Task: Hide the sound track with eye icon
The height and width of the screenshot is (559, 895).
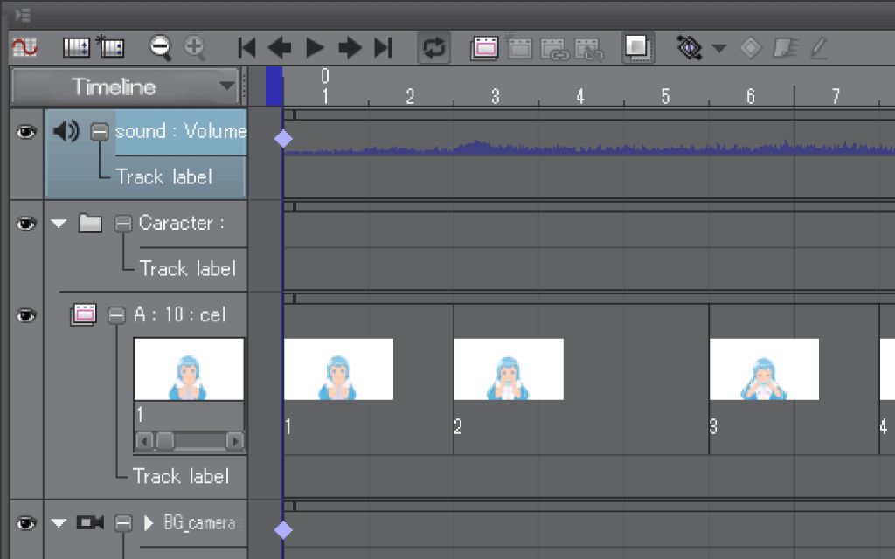Action: 26,132
